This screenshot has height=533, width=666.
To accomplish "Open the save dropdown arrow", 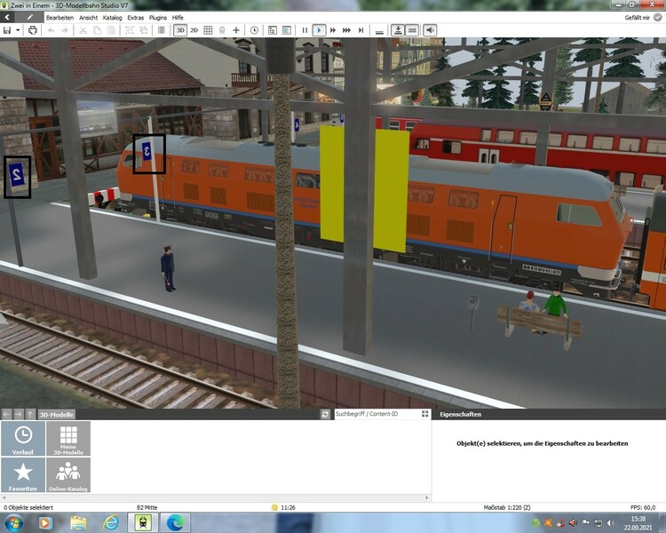I will pos(17,30).
